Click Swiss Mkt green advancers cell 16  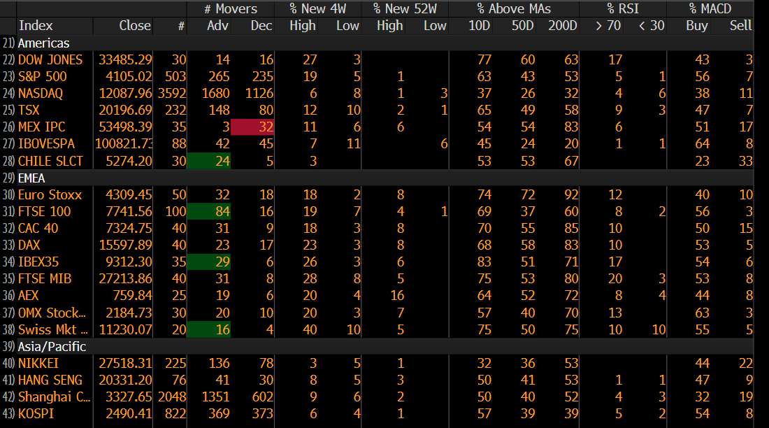coord(209,330)
